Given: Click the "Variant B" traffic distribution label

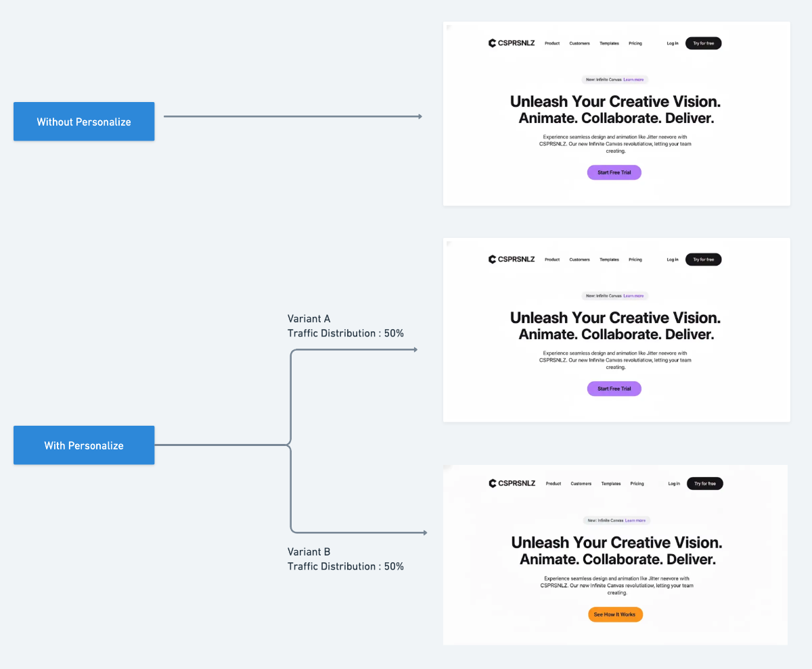Looking at the screenshot, I should point(345,559).
